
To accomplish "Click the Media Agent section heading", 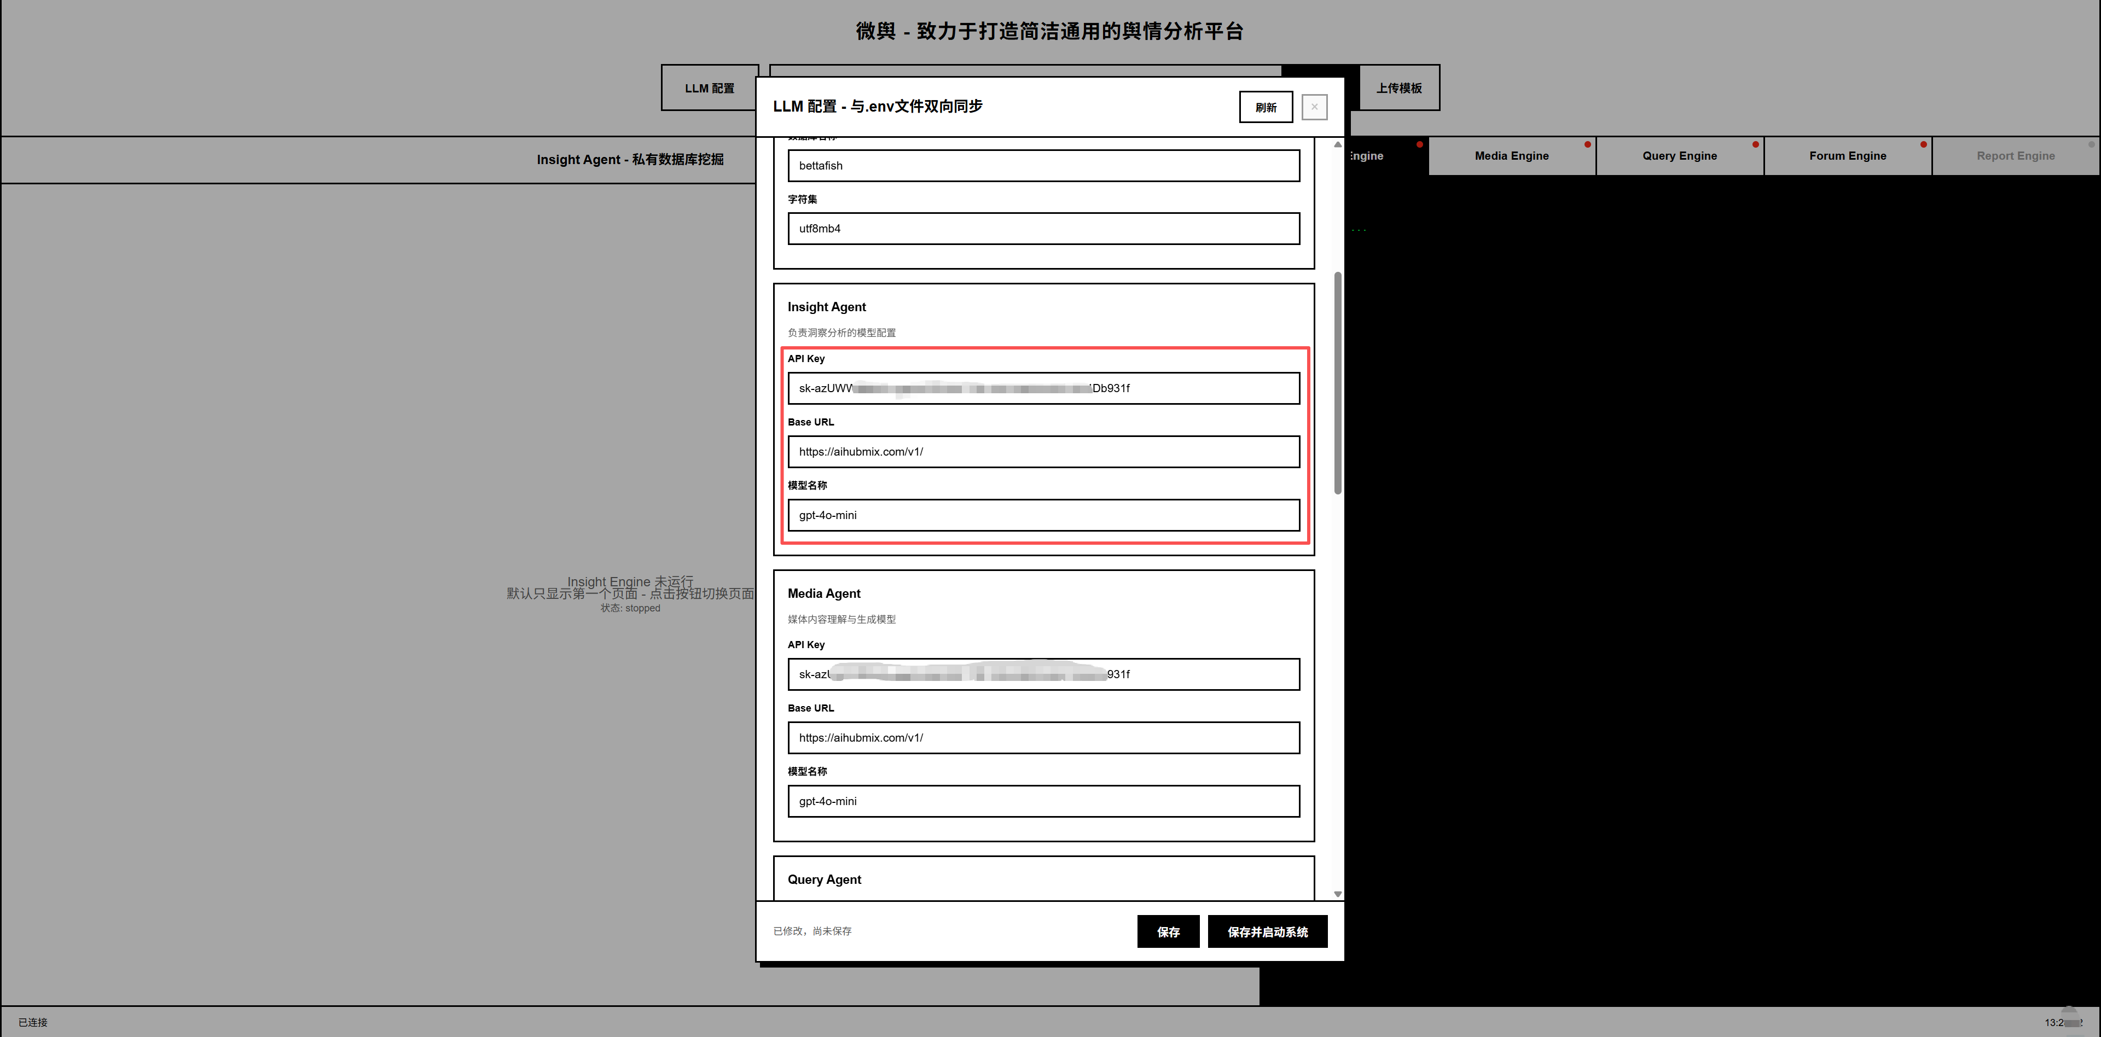I will point(824,593).
